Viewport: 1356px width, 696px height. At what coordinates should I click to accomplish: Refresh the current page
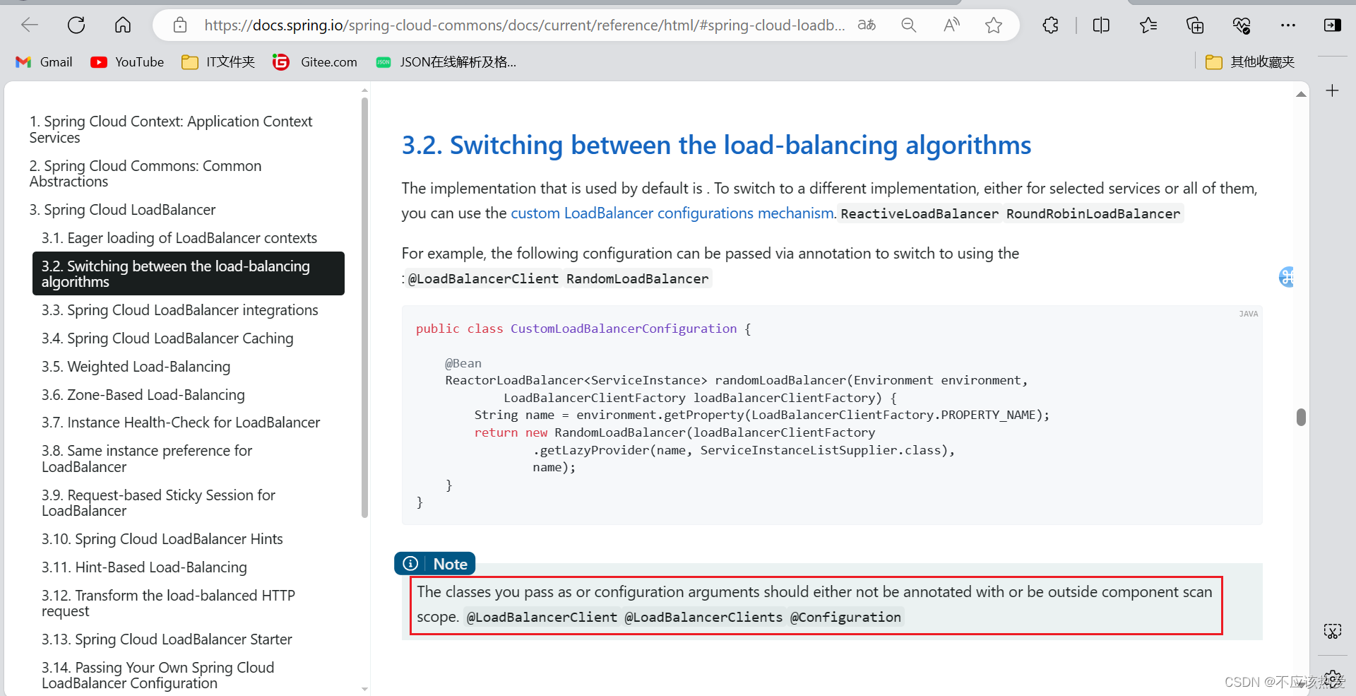[76, 25]
